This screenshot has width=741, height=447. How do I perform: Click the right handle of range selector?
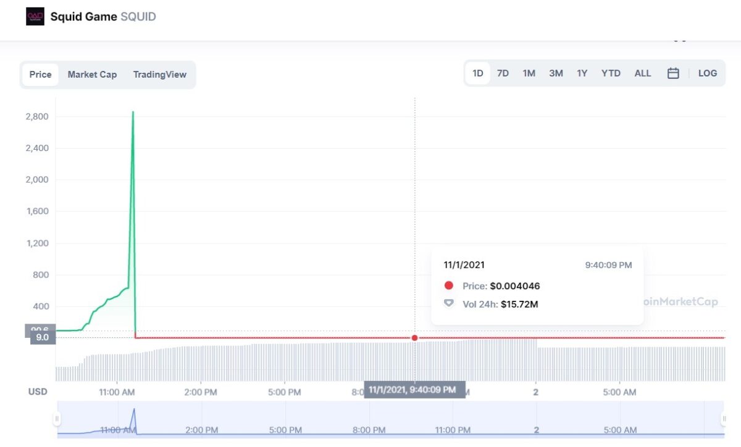click(724, 419)
